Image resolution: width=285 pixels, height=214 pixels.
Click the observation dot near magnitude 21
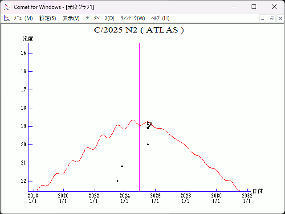point(122,166)
